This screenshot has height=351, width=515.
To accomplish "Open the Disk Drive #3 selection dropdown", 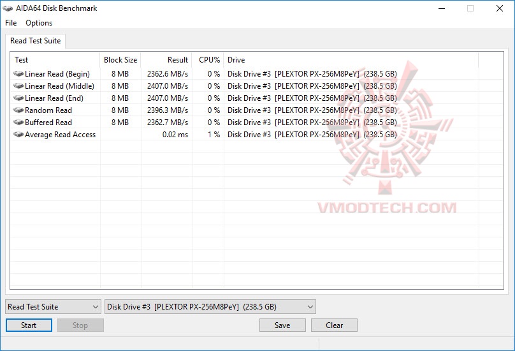I will coord(210,307).
